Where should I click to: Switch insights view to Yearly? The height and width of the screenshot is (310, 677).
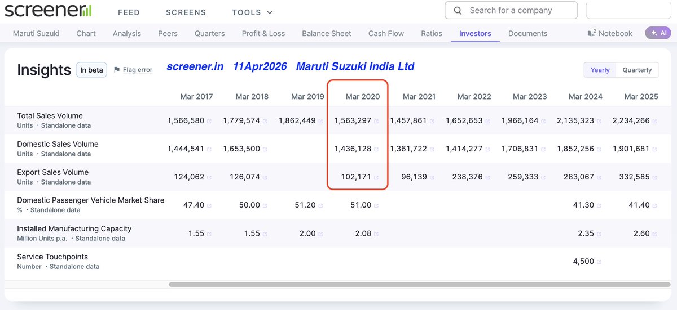600,70
